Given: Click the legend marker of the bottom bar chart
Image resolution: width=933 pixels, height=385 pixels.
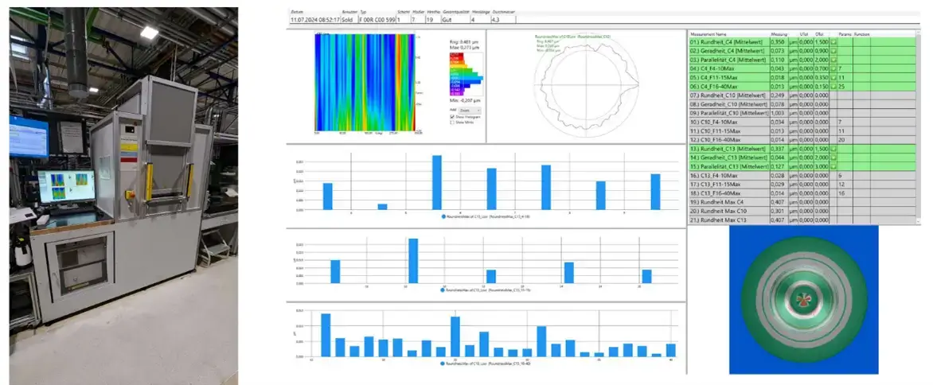Looking at the screenshot, I should point(443,363).
